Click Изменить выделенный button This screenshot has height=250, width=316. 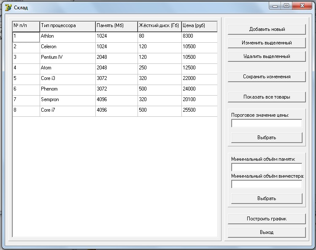tap(267, 43)
